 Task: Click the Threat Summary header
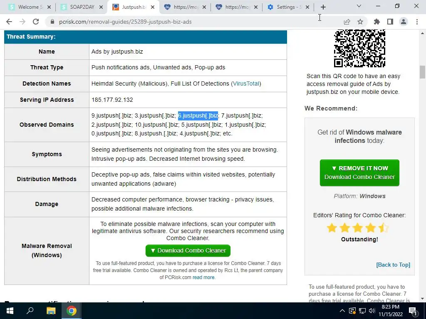(x=146, y=37)
